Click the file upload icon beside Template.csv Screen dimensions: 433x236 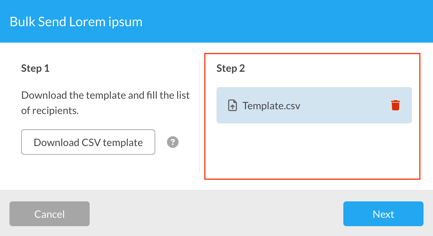point(232,106)
